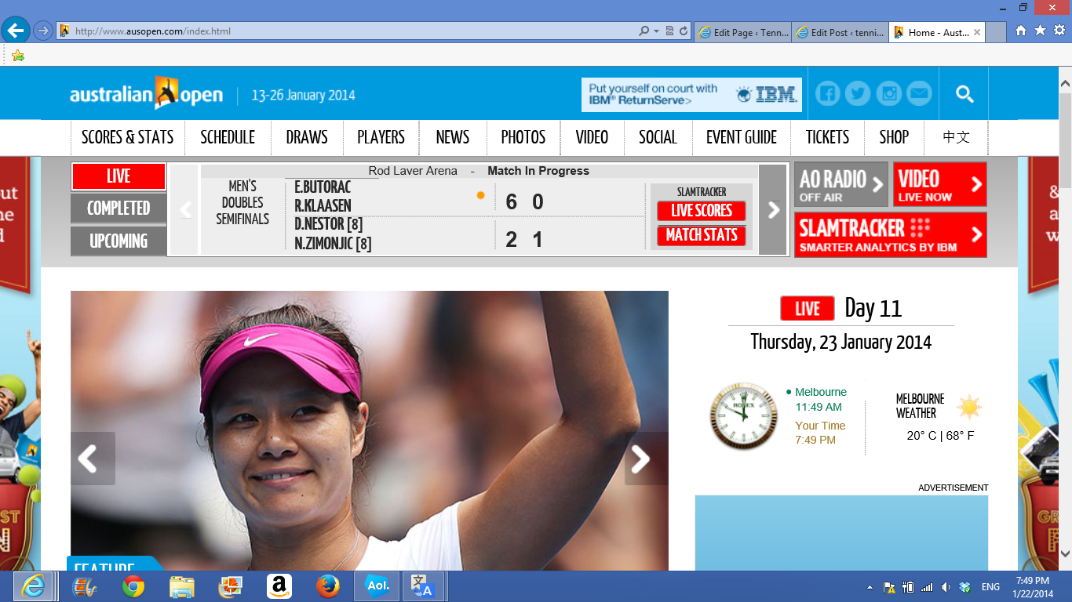Switch to COMPLETED matches filter
1072x602 pixels.
point(119,209)
